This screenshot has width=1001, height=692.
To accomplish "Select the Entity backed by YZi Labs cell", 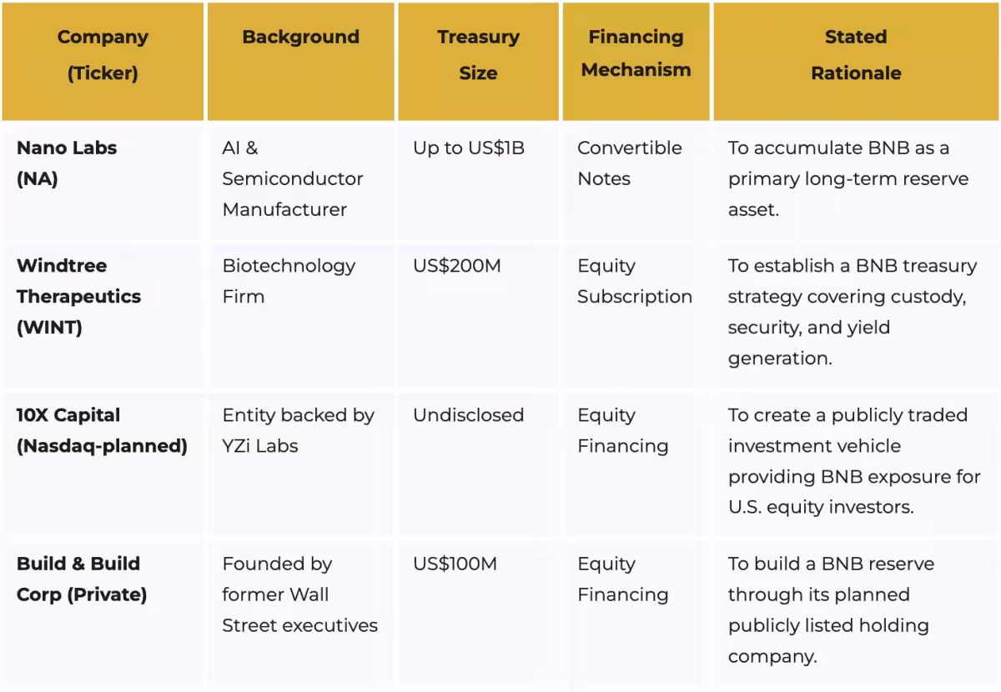I will pyautogui.click(x=298, y=430).
